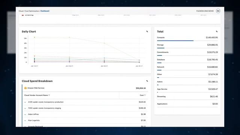This screenshot has height=135, width=240.
Task: Select the Alan Legerlotz account name
Action: [34, 120]
